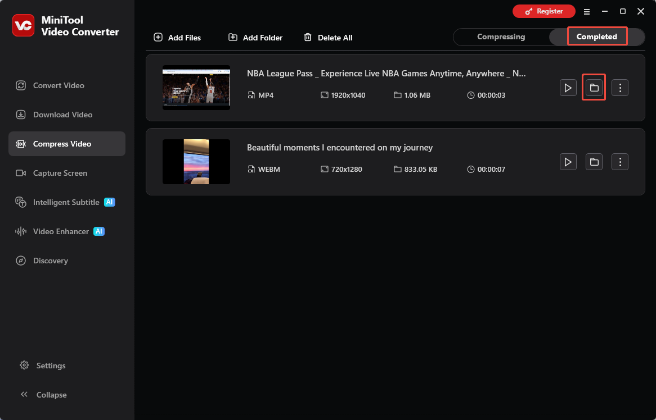Open the hamburger menu in title bar
The image size is (656, 420).
coord(587,12)
